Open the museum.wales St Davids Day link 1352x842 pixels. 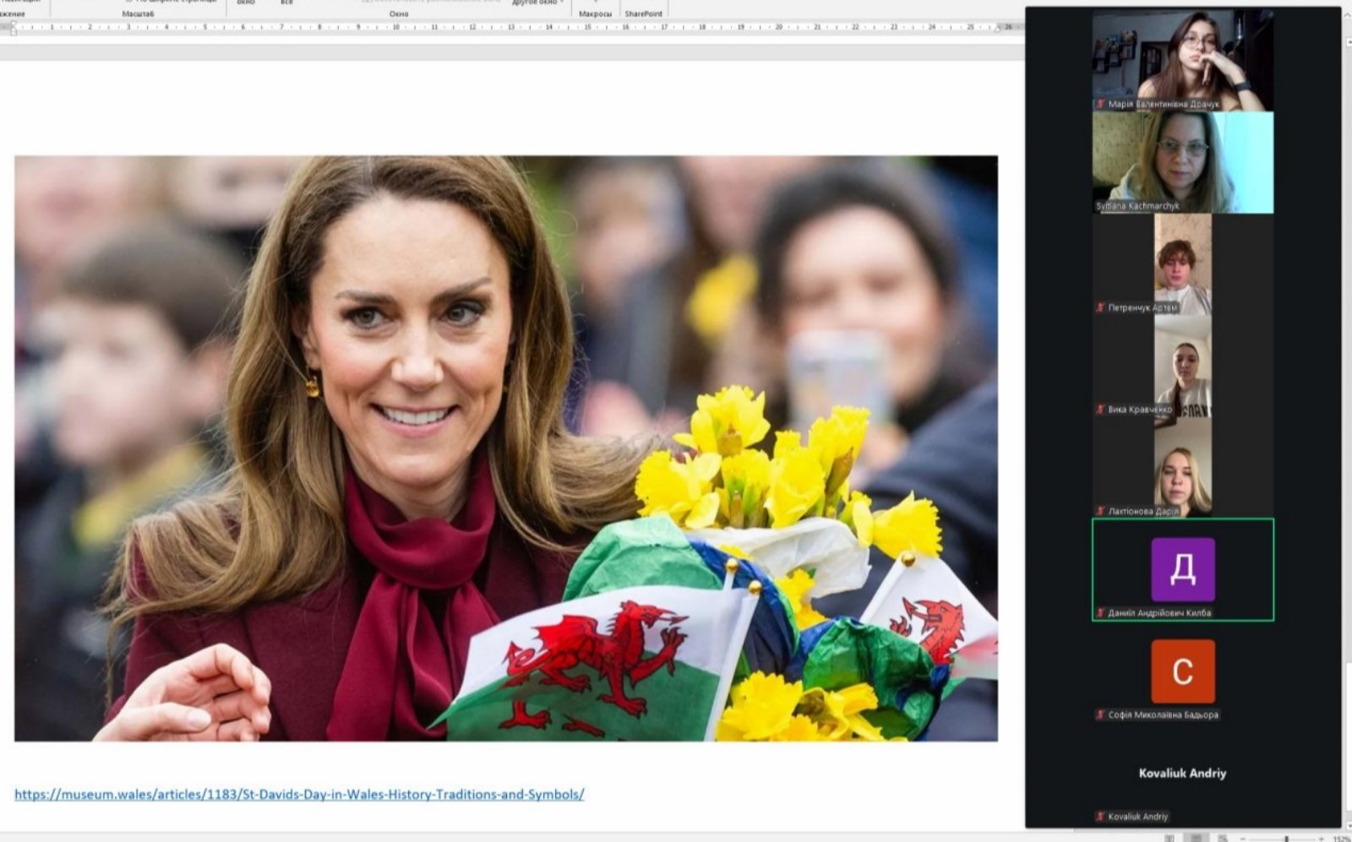coord(299,794)
